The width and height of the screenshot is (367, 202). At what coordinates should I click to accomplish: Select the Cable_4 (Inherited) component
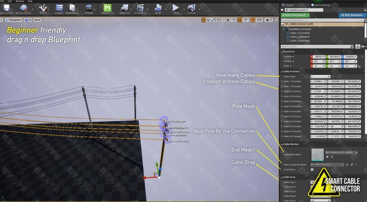pos(300,33)
